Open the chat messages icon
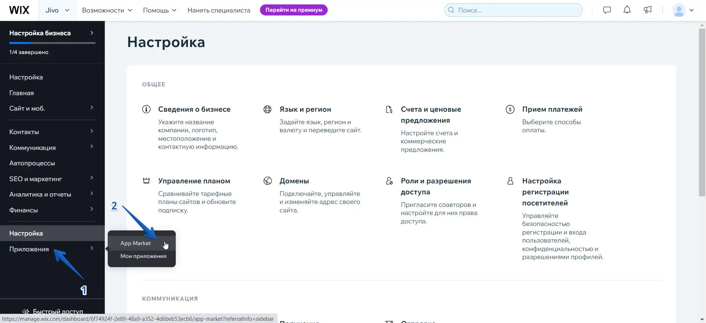 click(x=607, y=10)
